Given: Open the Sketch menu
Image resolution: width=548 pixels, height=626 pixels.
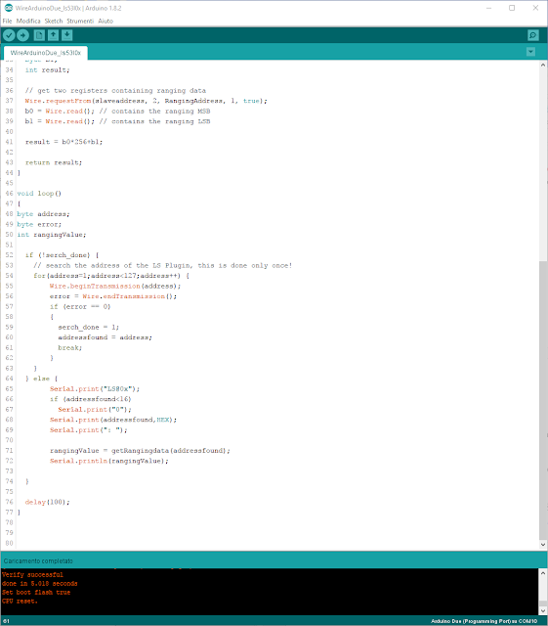Looking at the screenshot, I should (x=54, y=22).
